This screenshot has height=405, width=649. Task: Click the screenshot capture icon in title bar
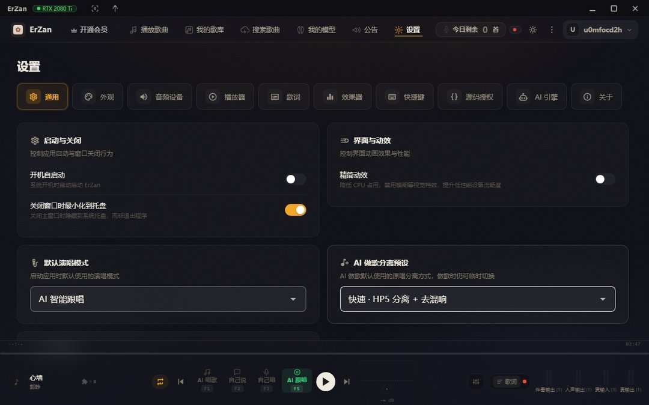point(95,8)
